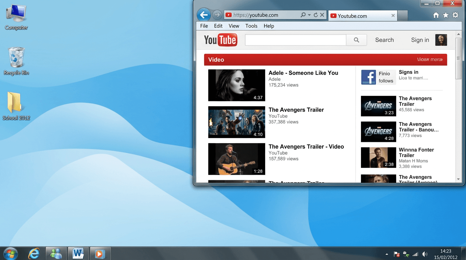The width and height of the screenshot is (466, 260).
Task: Open sidebar thumbnail 2:38
Action: (378, 157)
